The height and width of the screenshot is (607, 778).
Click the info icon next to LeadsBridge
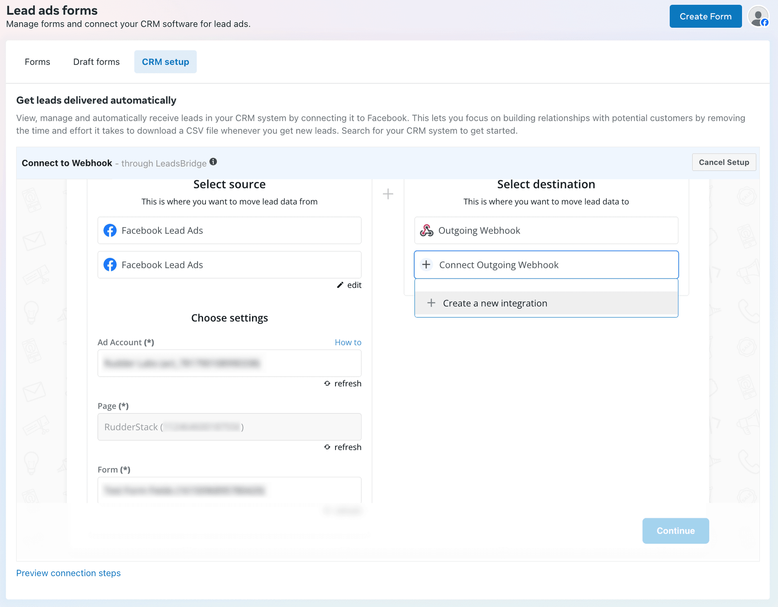pyautogui.click(x=214, y=161)
